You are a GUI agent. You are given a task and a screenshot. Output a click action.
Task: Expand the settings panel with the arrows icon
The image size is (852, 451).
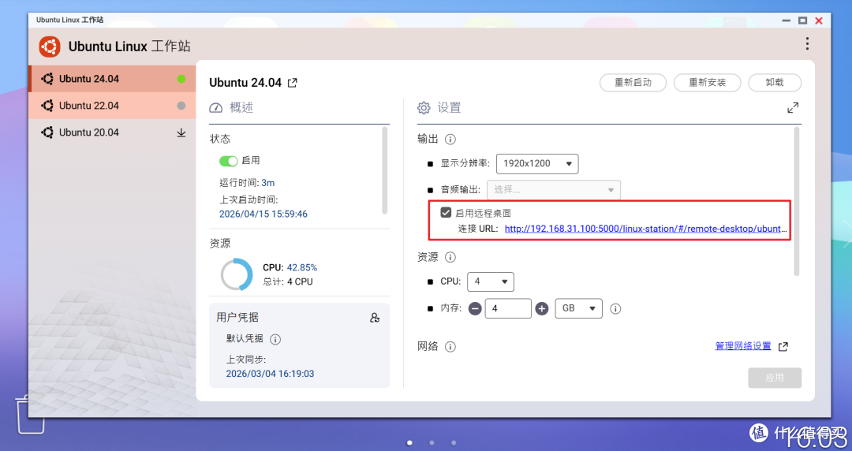click(793, 107)
